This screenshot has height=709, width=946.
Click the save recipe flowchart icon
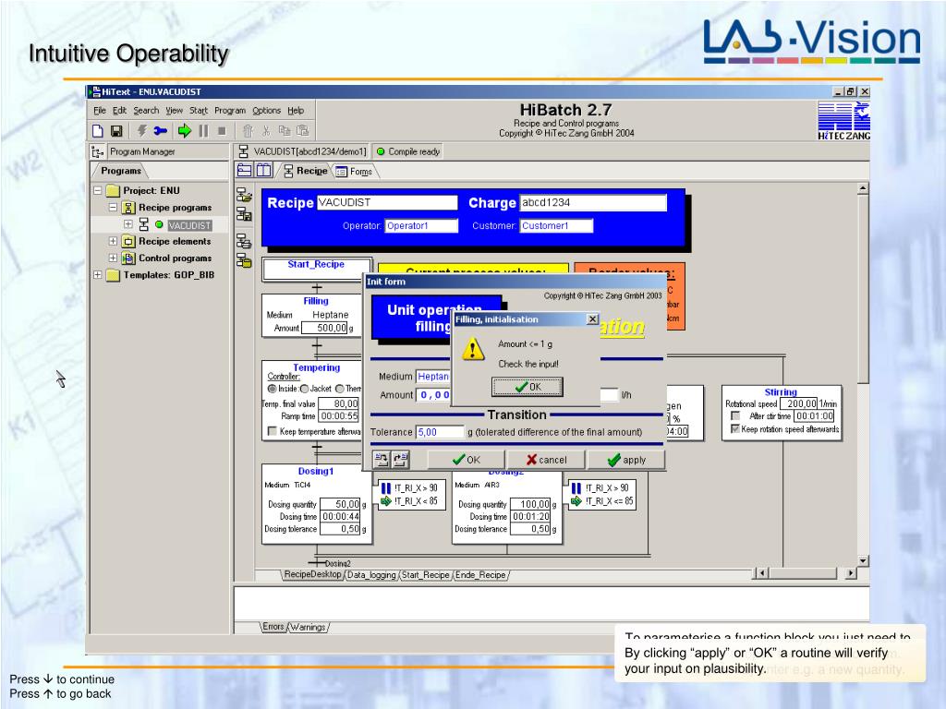(x=244, y=214)
